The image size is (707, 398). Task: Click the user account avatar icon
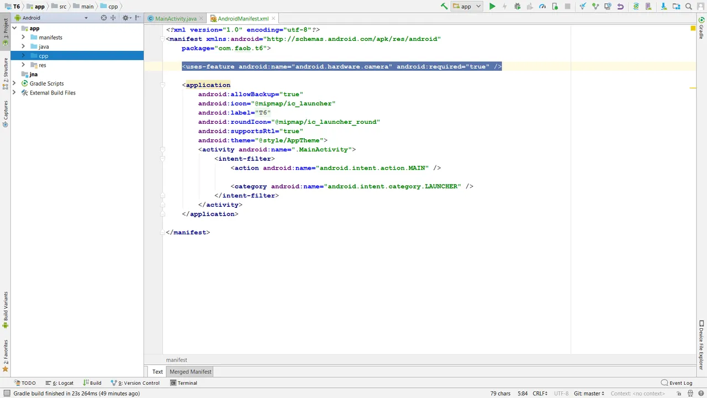[x=700, y=7]
